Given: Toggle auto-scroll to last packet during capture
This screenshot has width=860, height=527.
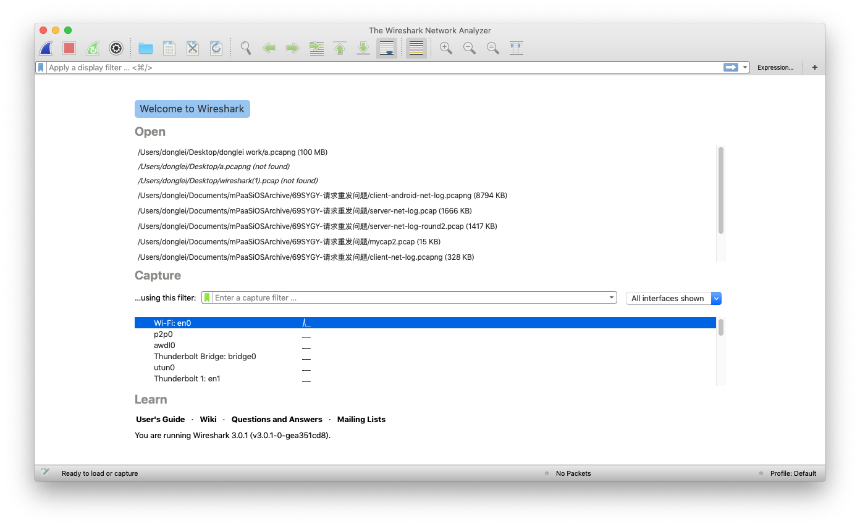Looking at the screenshot, I should (x=387, y=48).
